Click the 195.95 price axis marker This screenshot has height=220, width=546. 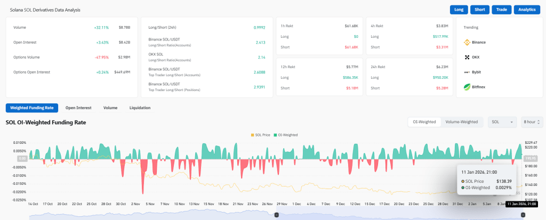point(531,158)
